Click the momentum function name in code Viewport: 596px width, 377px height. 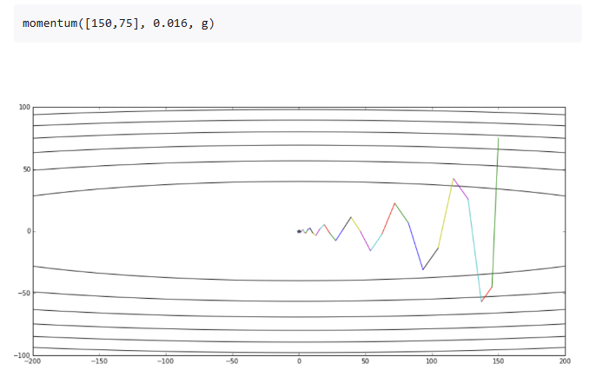click(50, 23)
